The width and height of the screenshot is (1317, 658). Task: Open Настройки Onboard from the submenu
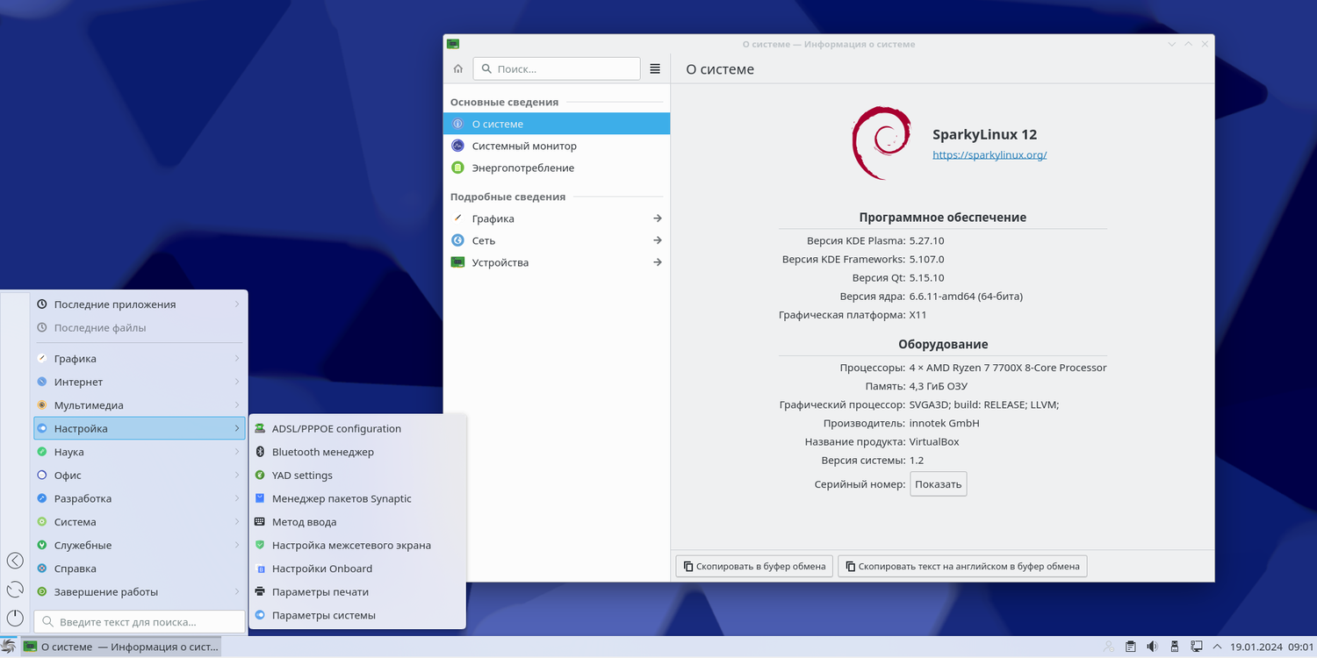(357, 569)
